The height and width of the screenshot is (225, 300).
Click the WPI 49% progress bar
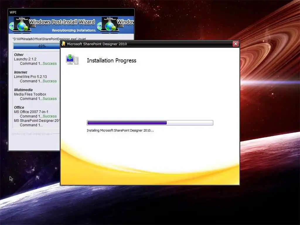click(x=37, y=46)
